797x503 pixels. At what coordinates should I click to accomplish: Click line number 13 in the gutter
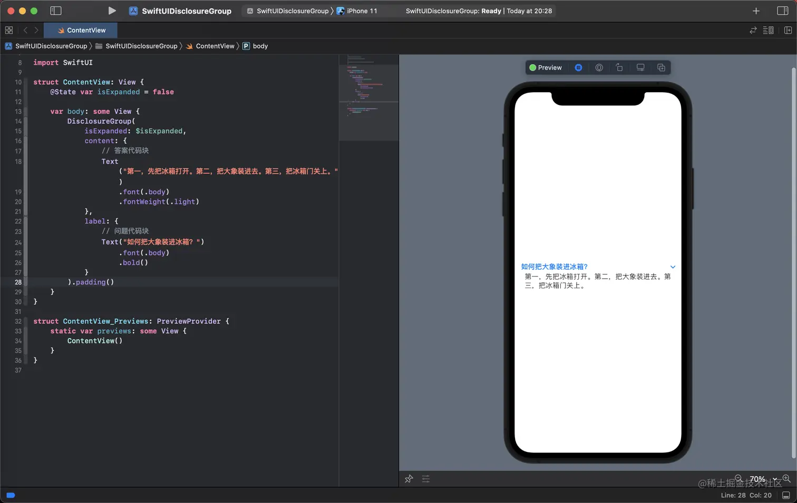(x=18, y=112)
